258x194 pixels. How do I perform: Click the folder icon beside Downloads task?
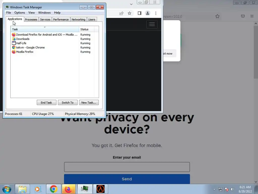14,39
